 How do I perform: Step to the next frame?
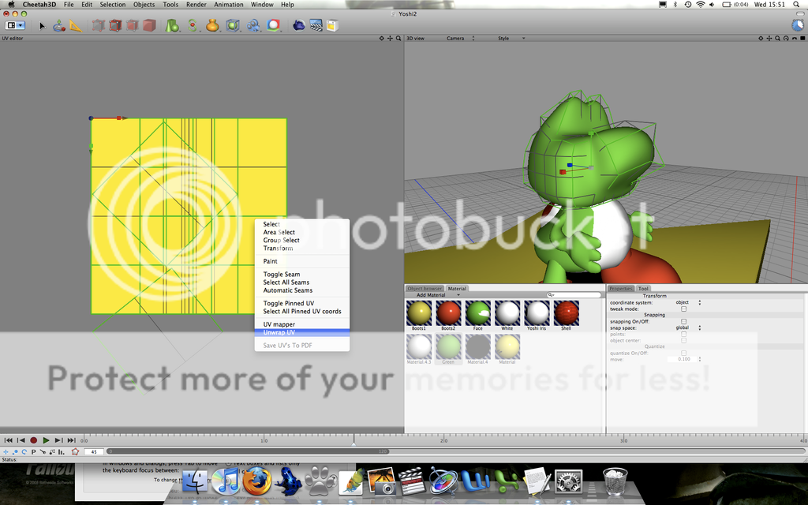pos(58,440)
